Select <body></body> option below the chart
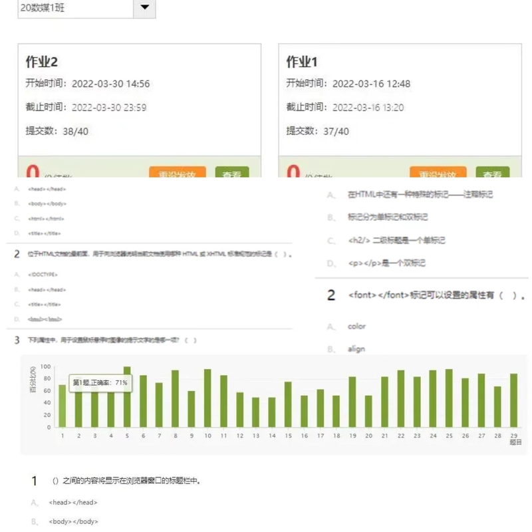The image size is (532, 532). [x=73, y=521]
